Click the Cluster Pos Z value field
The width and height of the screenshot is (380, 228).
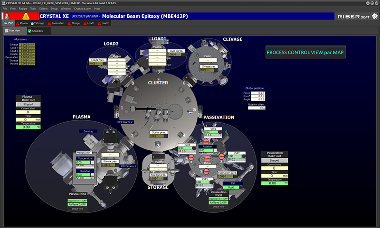[x=257, y=96]
